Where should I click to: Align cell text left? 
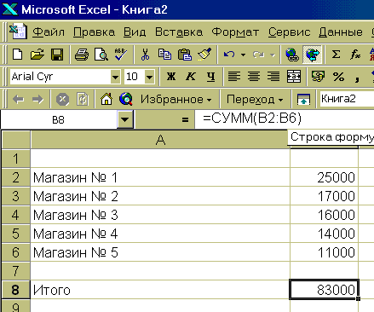(234, 77)
